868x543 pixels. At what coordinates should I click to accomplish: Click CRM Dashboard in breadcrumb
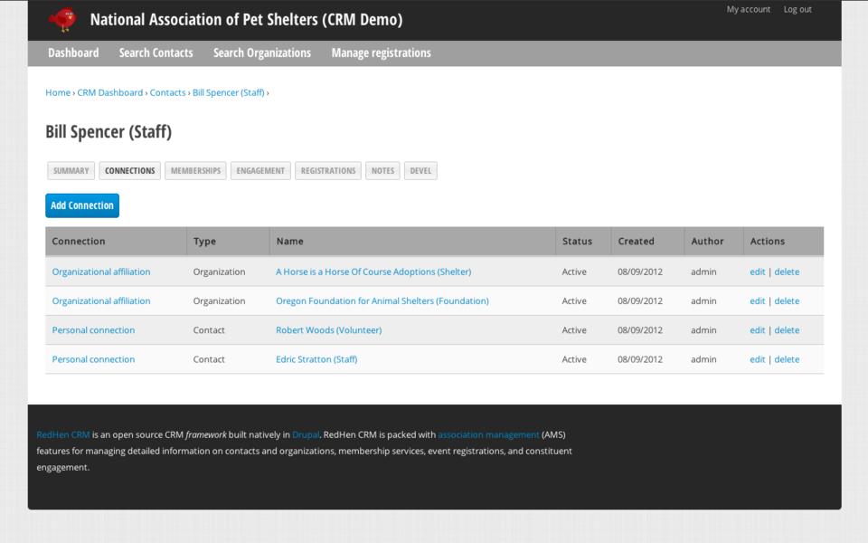click(x=109, y=92)
